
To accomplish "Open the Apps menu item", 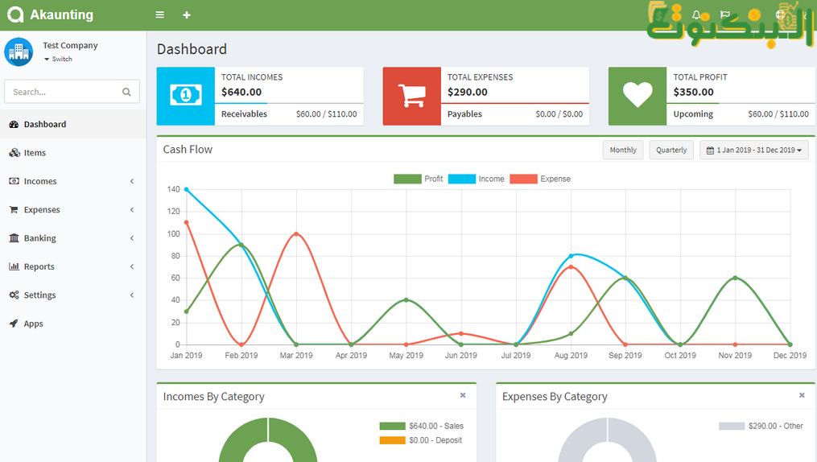I will click(73, 324).
